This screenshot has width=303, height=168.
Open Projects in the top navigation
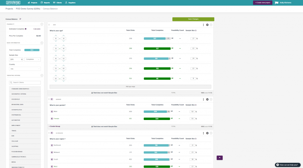[x=33, y=3]
